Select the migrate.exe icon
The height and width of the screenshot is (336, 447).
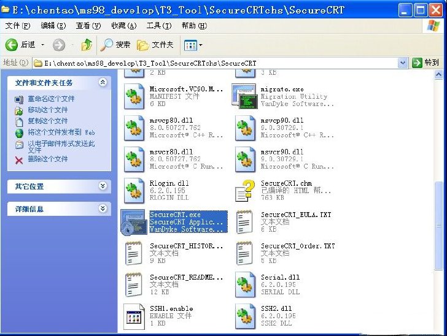(x=244, y=96)
